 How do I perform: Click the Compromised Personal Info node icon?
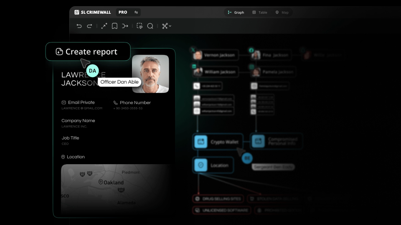coord(258,141)
